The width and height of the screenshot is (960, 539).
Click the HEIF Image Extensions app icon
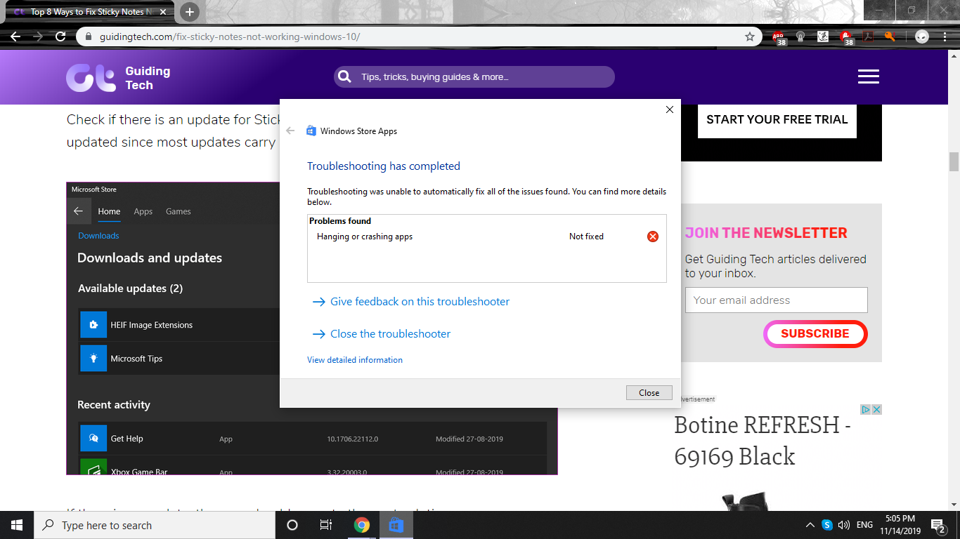tap(93, 325)
